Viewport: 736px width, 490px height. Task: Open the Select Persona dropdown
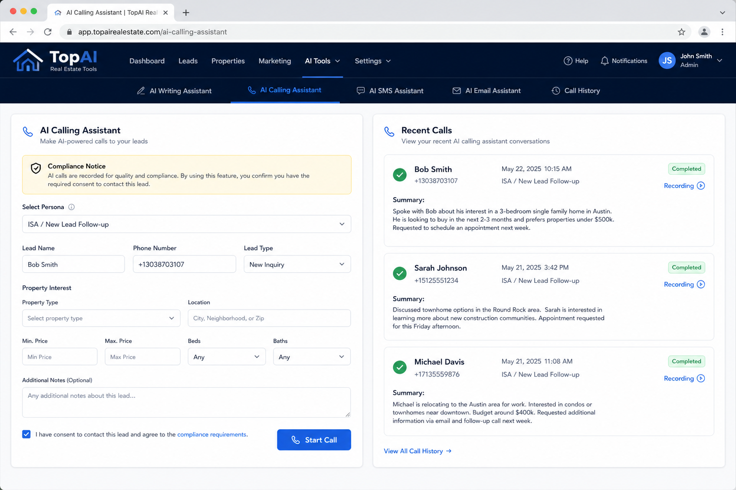[x=186, y=224]
